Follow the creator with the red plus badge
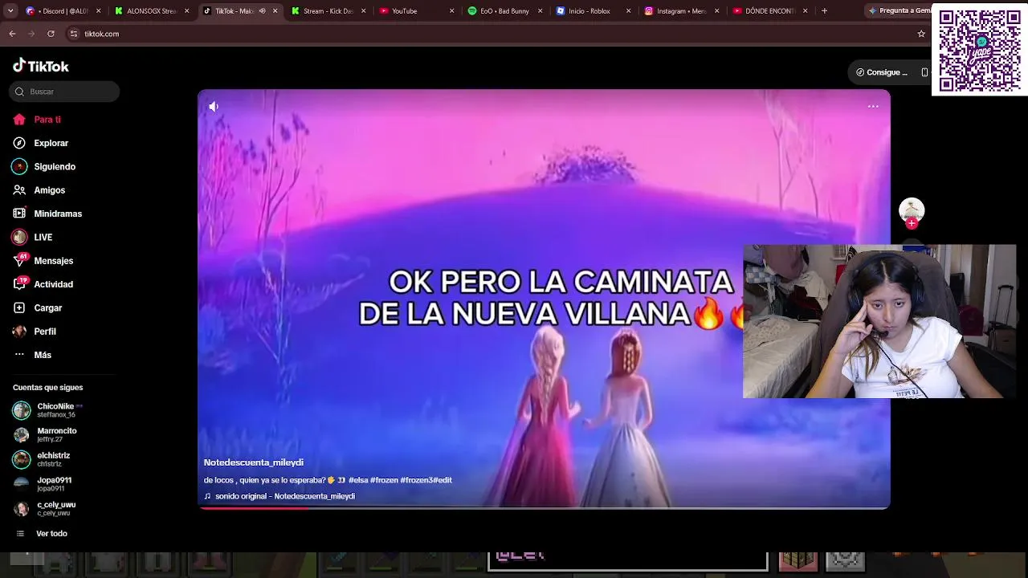The width and height of the screenshot is (1028, 578). 912,224
